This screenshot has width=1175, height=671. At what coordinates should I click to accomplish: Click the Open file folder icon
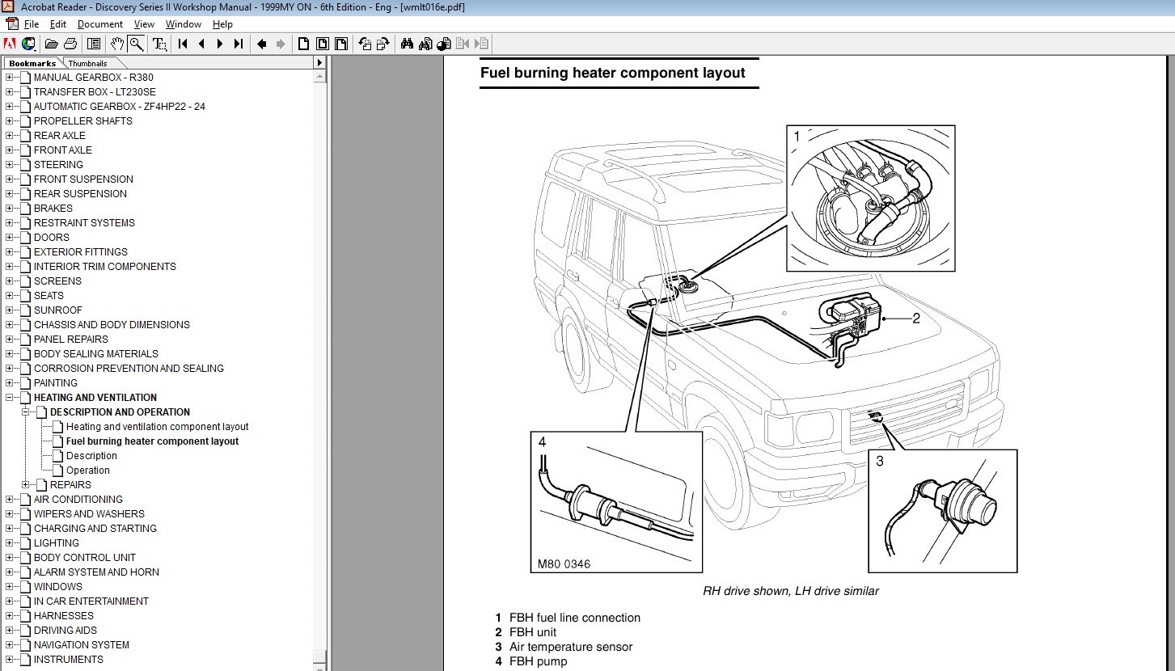52,44
